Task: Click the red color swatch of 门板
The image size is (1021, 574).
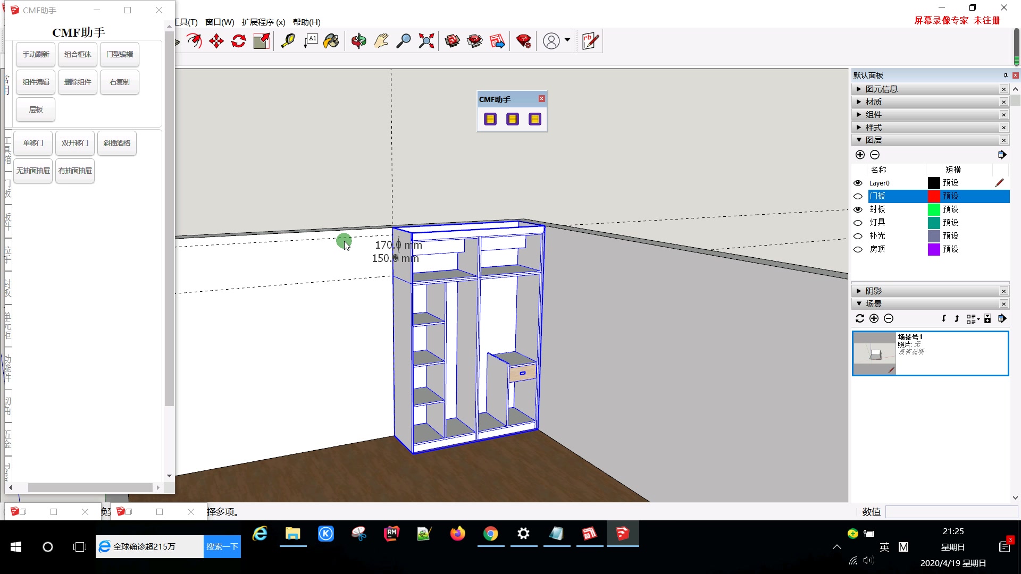Action: [x=934, y=196]
